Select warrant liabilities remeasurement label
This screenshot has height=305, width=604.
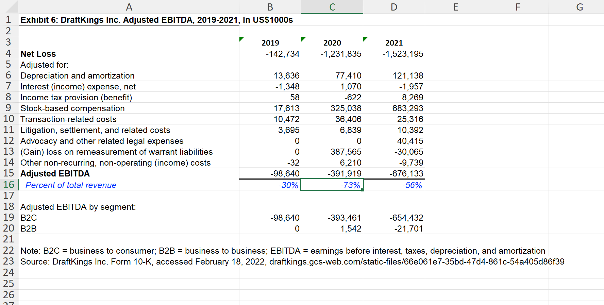pos(129,152)
